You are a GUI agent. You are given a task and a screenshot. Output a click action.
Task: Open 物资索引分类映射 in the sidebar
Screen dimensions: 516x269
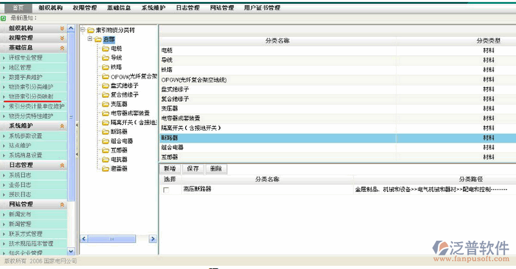(40, 96)
